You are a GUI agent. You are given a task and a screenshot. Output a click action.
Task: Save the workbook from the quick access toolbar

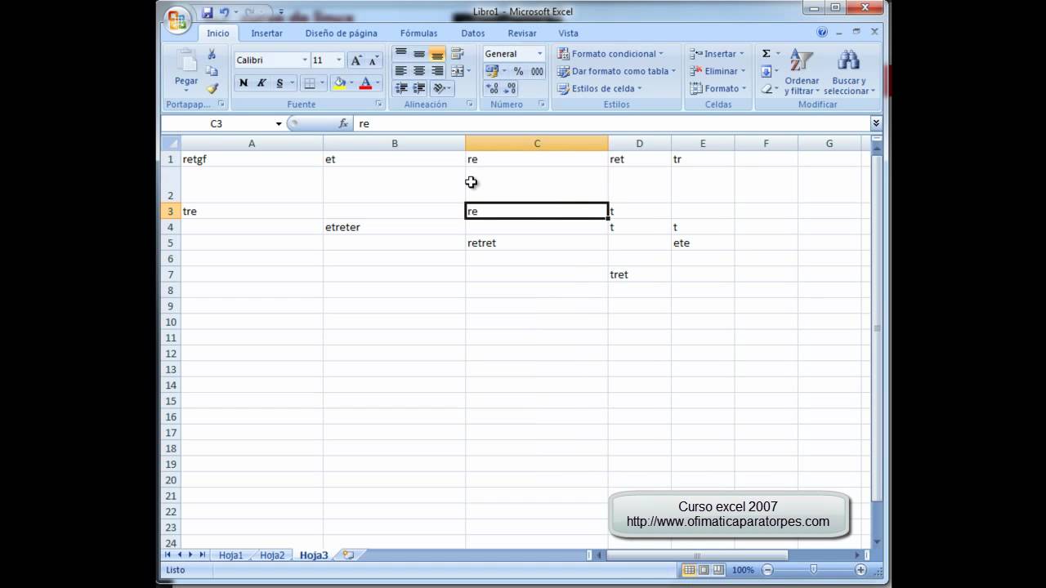pos(207,12)
